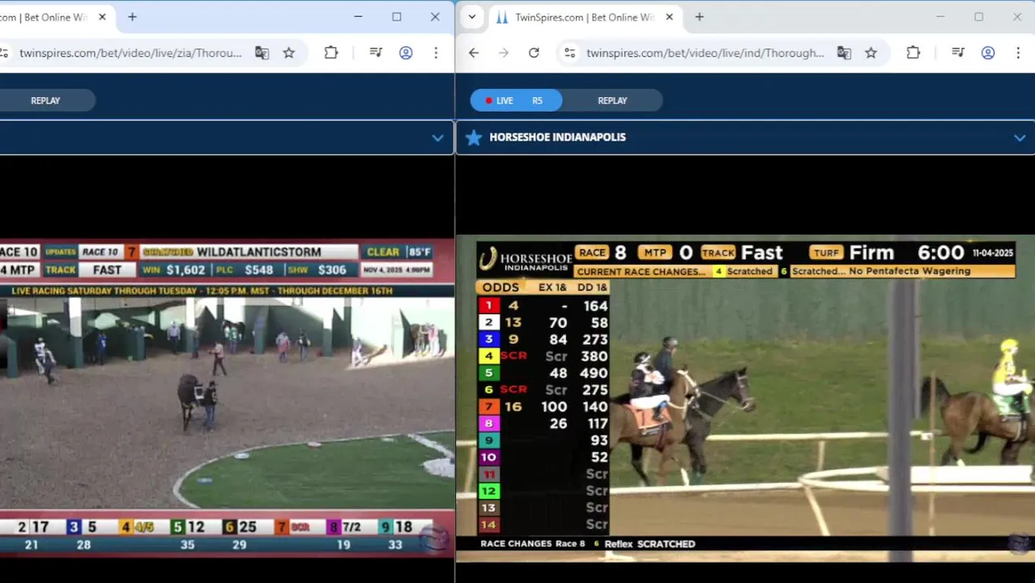The image size is (1035, 583).
Task: Go forward in right browser window
Action: pos(504,53)
